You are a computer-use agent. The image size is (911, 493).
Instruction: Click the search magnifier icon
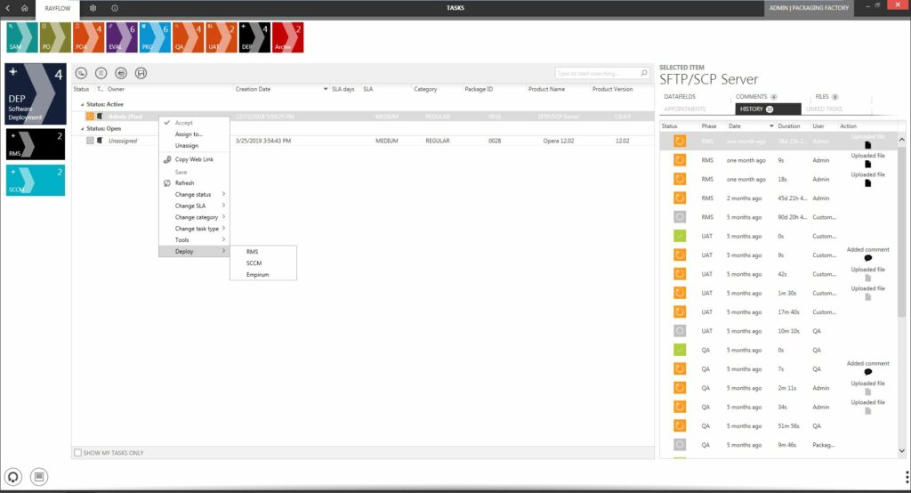click(x=644, y=73)
